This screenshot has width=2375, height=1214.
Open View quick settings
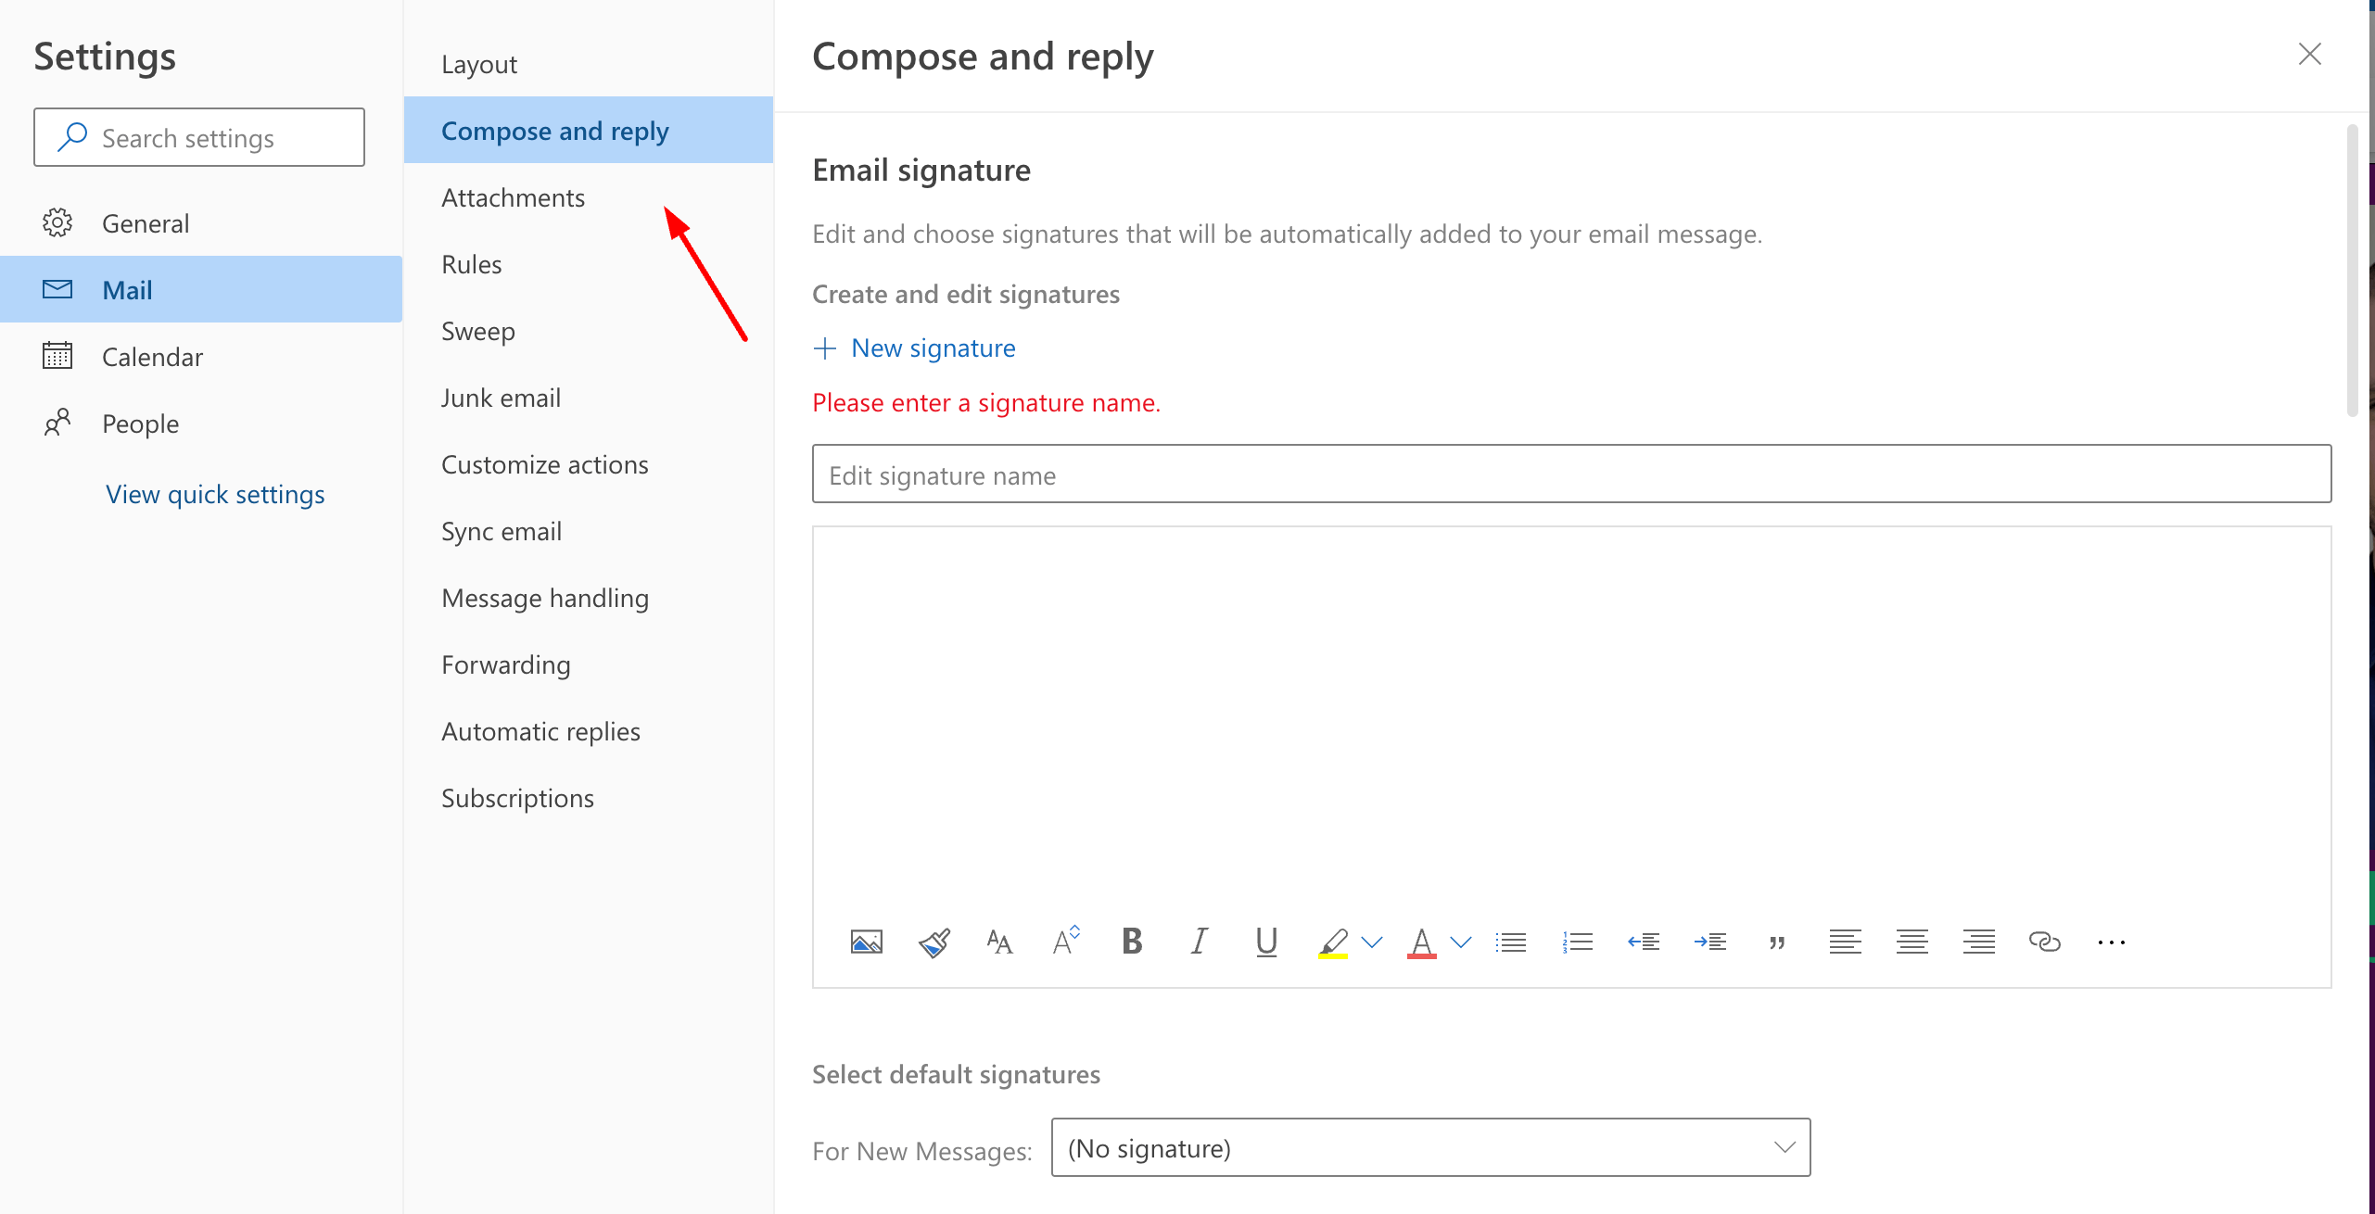(x=215, y=494)
